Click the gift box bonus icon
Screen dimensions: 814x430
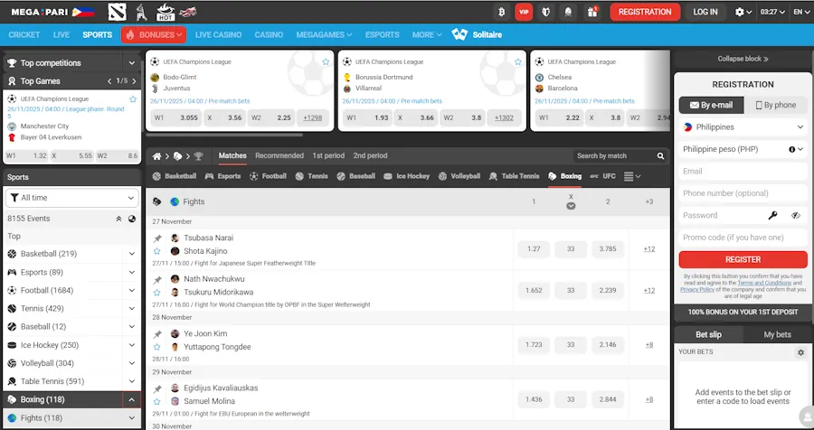pos(592,12)
